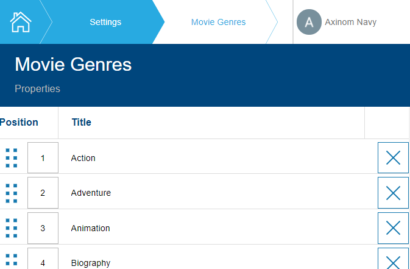Delete the Adventure genre row
410x269 pixels.
tap(393, 193)
